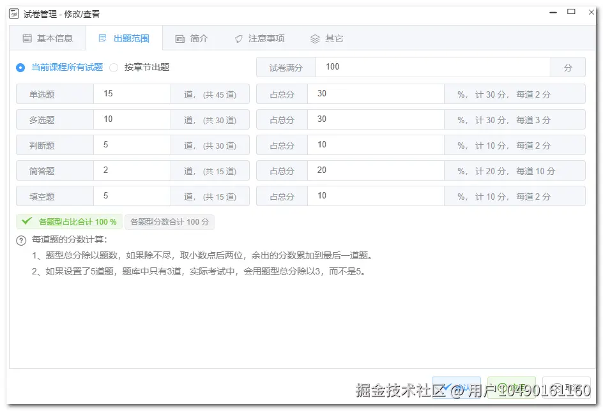Click 计 30 分, 每道 3 分 text
The height and width of the screenshot is (411, 603).
(513, 120)
